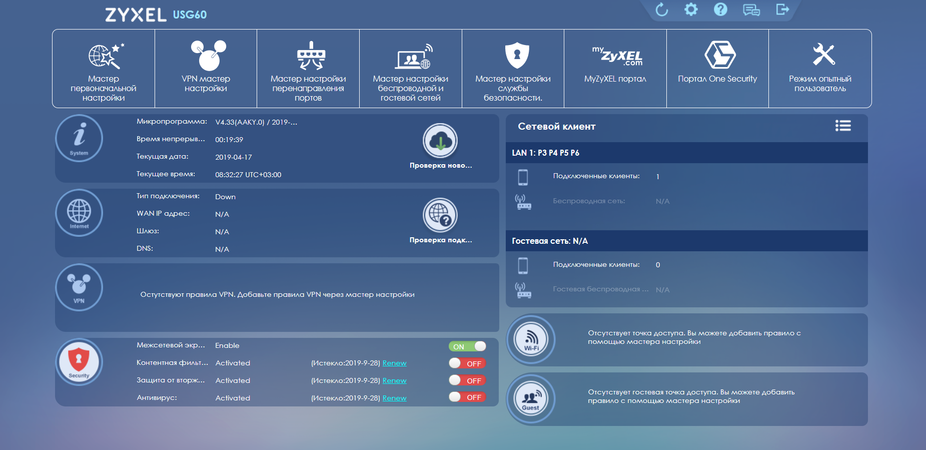Screen dimensions: 926x450
Task: Check for new firmware cloud download icon
Action: [x=440, y=141]
